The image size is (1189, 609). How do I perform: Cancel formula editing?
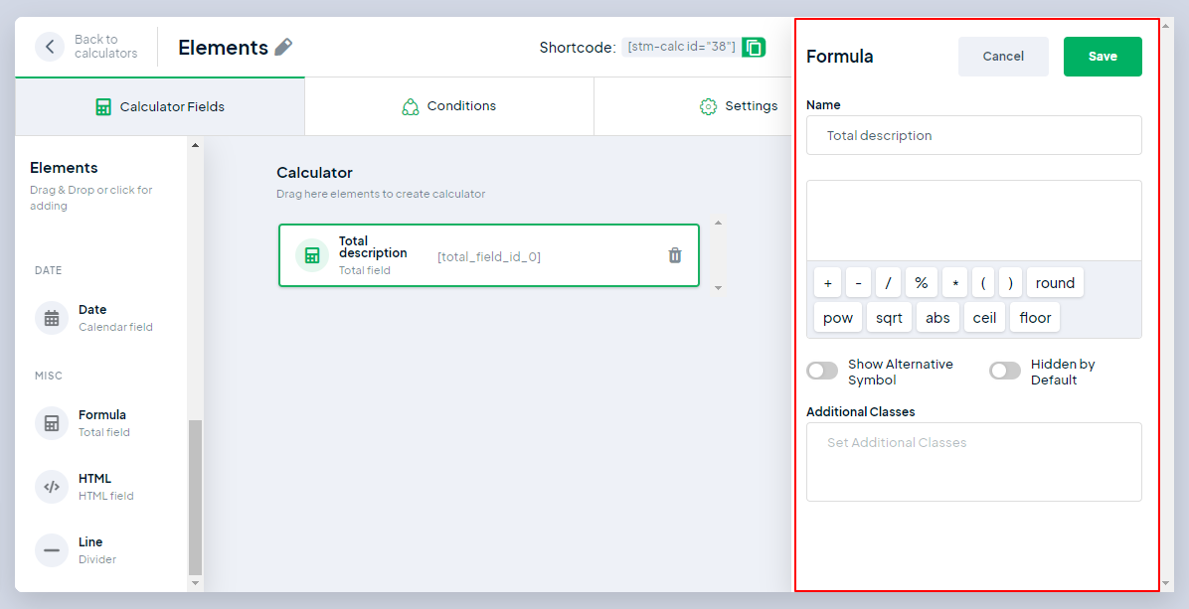coord(1002,57)
